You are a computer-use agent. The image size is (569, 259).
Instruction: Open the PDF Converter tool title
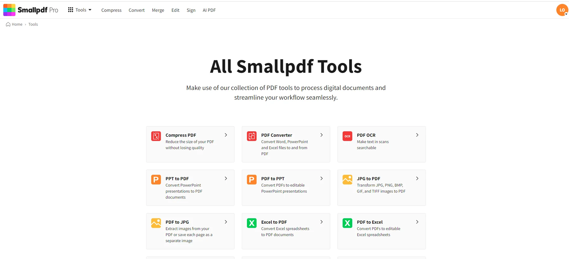(277, 135)
